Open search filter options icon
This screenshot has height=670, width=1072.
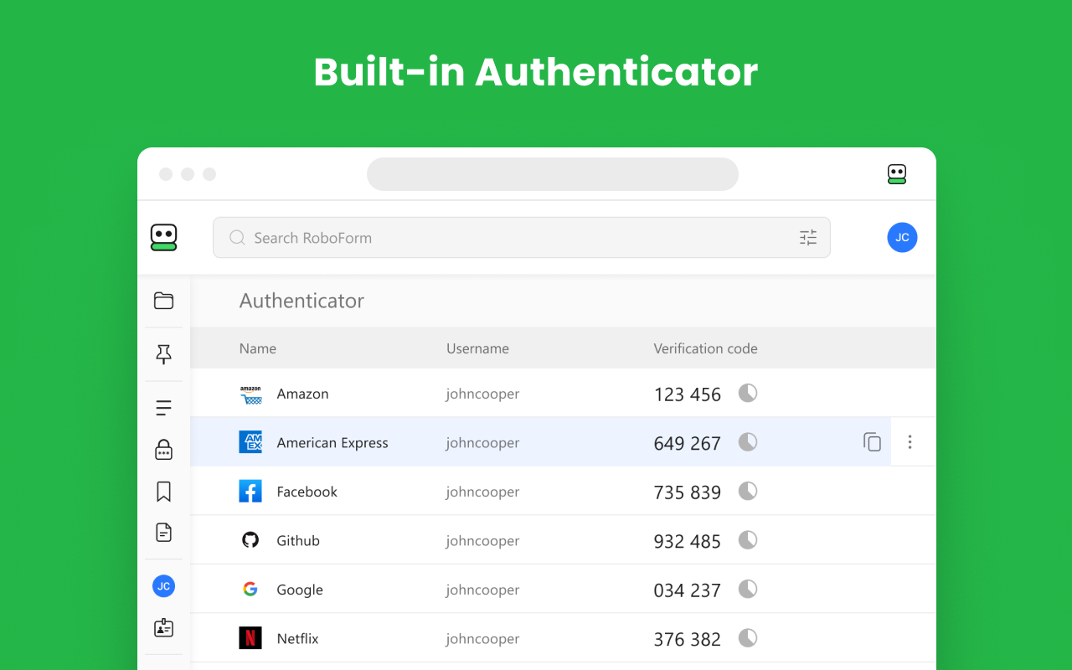click(807, 238)
